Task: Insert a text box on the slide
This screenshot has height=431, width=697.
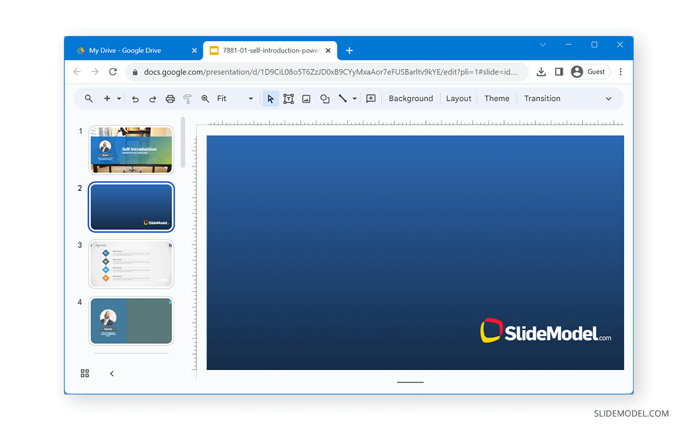Action: (288, 98)
